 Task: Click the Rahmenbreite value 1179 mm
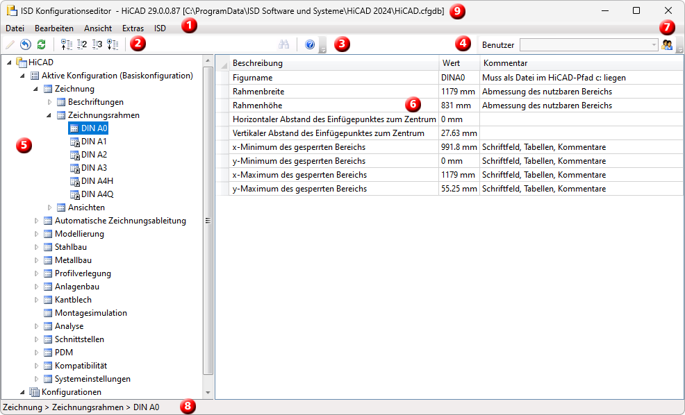click(x=459, y=92)
